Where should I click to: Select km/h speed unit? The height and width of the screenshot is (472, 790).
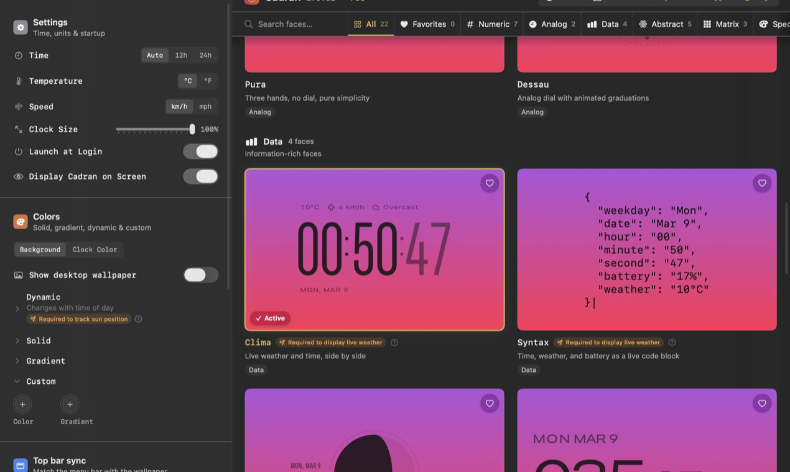(179, 107)
